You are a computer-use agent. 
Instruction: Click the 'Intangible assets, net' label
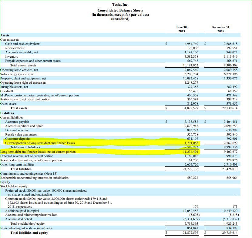point(14,87)
